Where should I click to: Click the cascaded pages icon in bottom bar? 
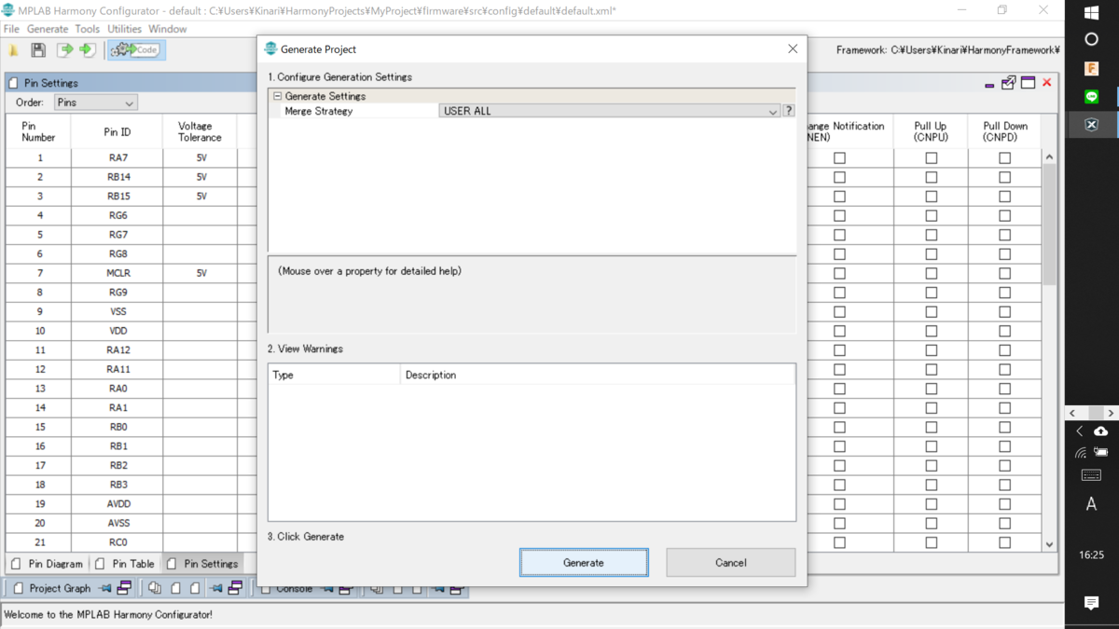coord(155,588)
